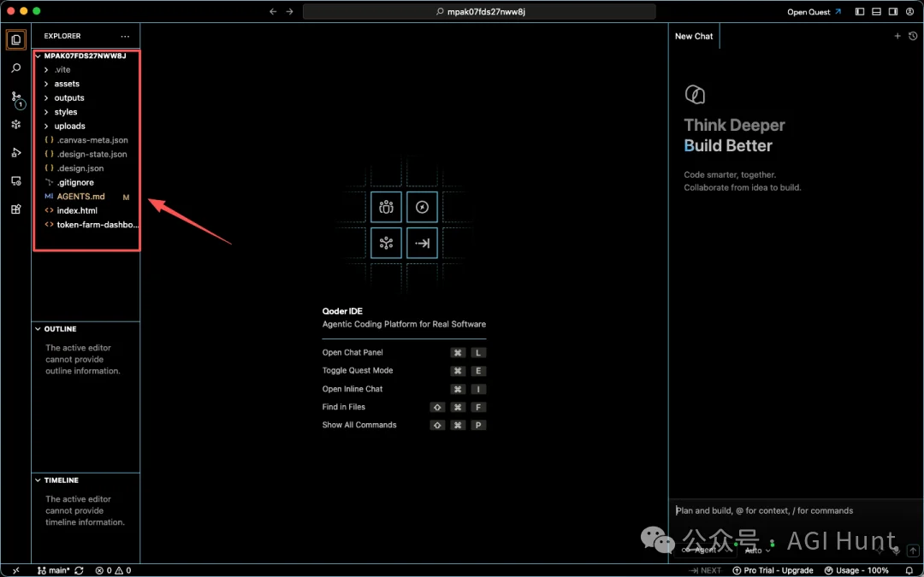Screen dimensions: 924x577
Task: Click the chat history icon
Action: 913,36
